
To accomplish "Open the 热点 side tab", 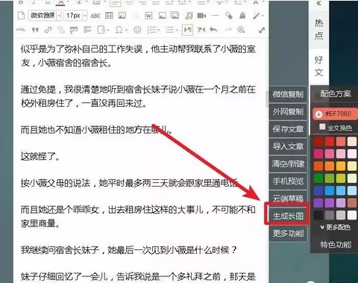I will point(318,29).
